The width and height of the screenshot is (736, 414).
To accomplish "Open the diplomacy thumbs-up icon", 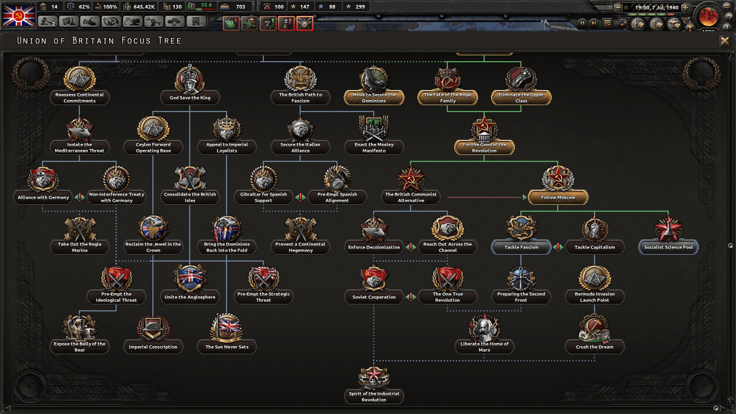I will tap(90, 23).
